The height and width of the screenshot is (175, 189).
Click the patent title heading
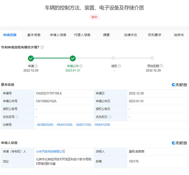(x=94, y=8)
